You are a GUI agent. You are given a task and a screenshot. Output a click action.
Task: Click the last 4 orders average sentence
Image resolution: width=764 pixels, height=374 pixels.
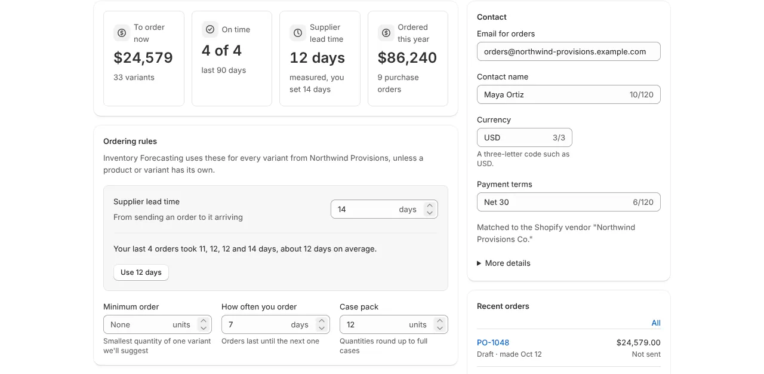coord(245,249)
